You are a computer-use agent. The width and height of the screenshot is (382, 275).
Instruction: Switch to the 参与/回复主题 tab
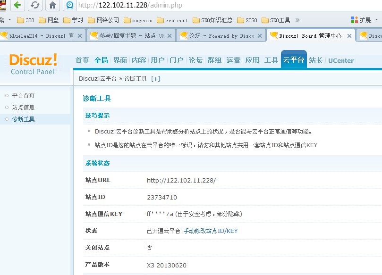(x=132, y=36)
